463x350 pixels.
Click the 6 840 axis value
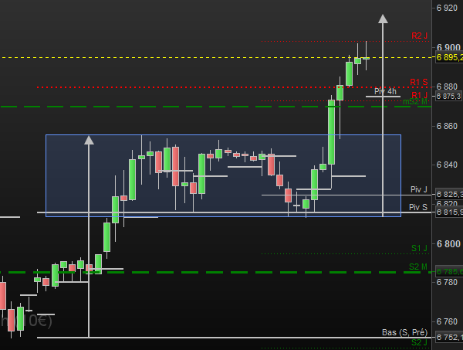[x=447, y=165]
